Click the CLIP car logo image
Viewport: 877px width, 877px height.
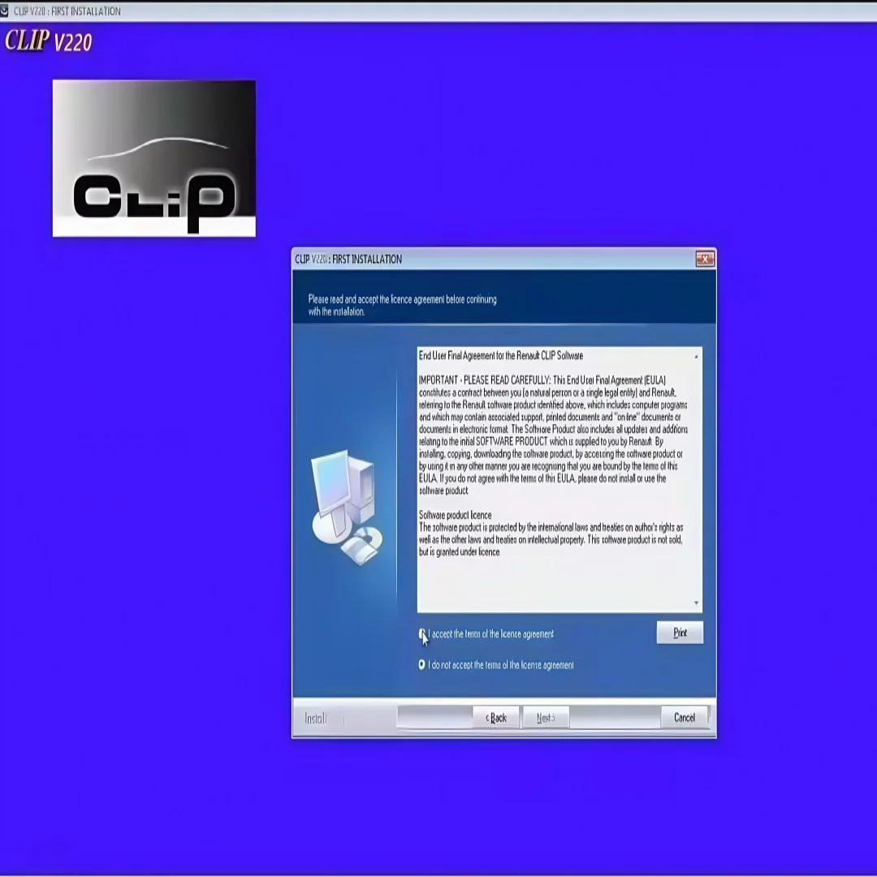pyautogui.click(x=153, y=158)
